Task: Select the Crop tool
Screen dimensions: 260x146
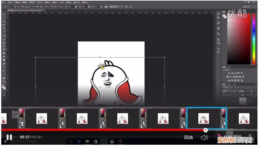Action: 4,28
